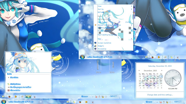Open the Action Center flag in bottom tray

point(160,102)
